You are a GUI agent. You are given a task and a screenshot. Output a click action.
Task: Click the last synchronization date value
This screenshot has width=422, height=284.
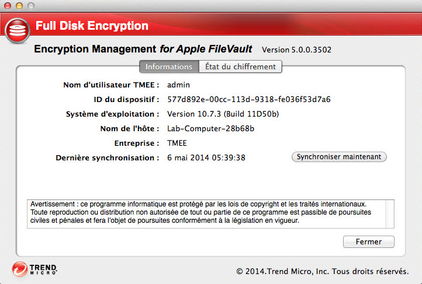pos(206,157)
